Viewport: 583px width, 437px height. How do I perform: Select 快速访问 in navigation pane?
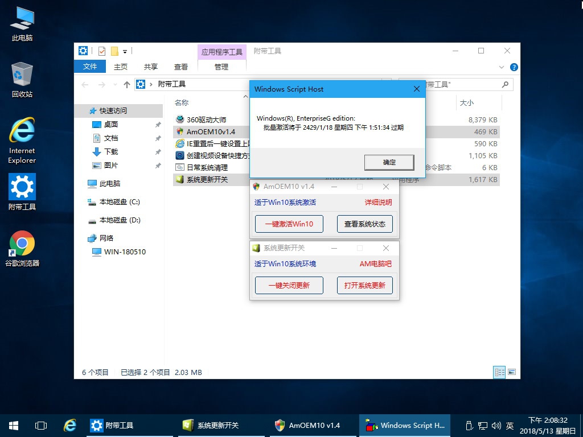(118, 111)
